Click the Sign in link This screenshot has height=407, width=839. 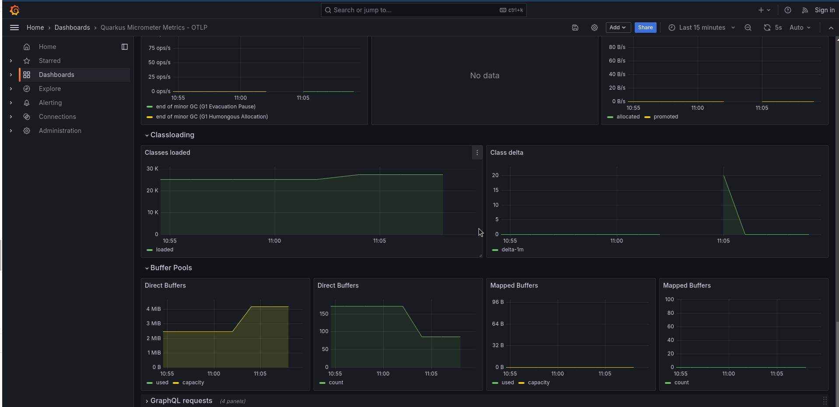tap(824, 10)
